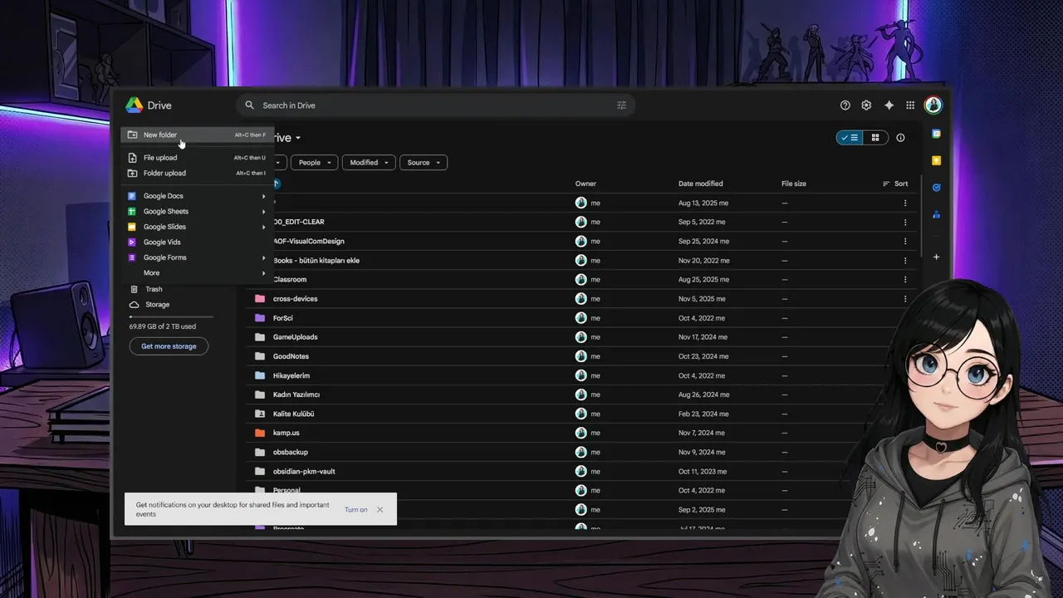Switch to list layout view
The image size is (1063, 598).
[849, 138]
